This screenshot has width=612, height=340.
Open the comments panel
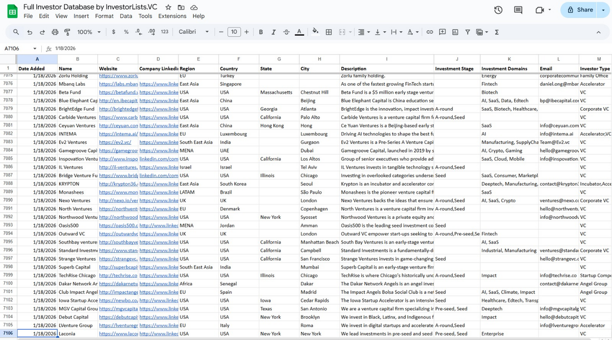point(517,10)
